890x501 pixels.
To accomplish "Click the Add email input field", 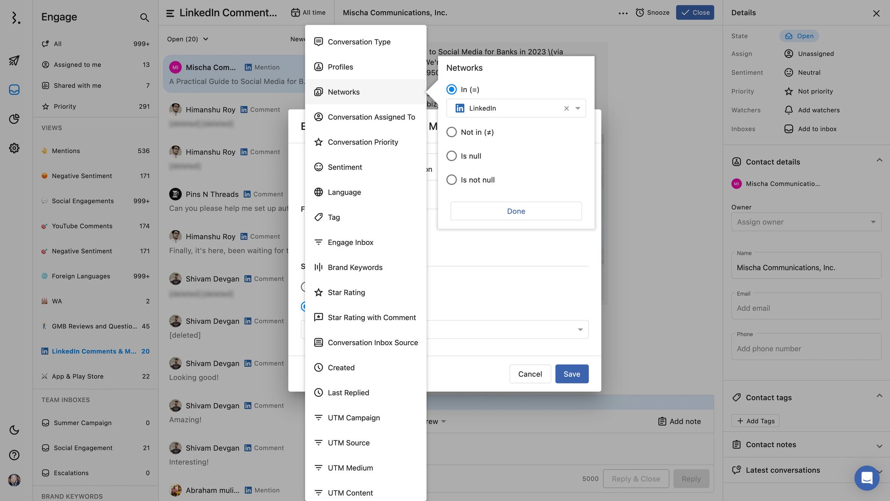I will 806,308.
